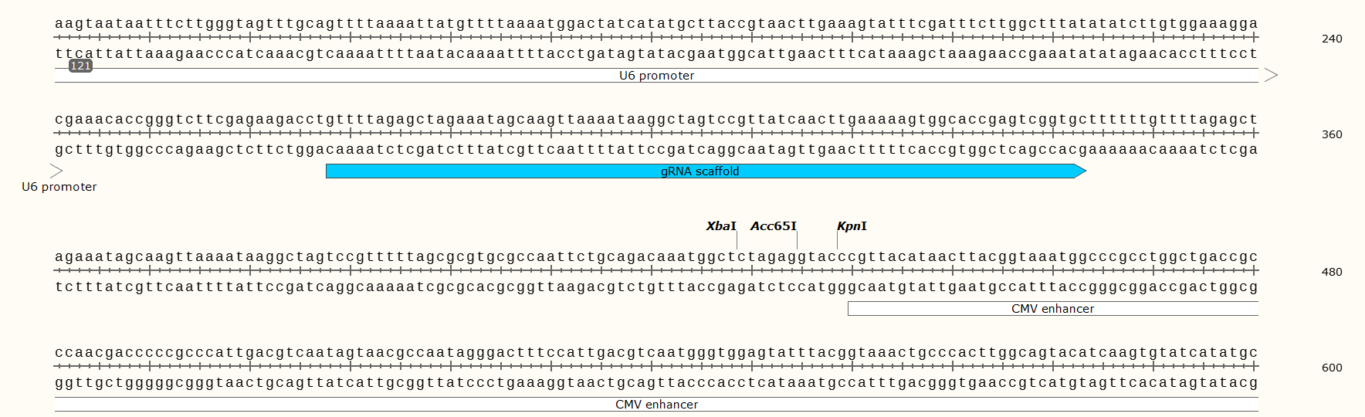Click the Acc65I cut site marker line
Screen dimensions: 1365x417
pos(797,240)
